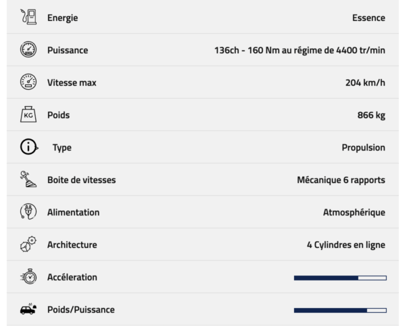The height and width of the screenshot is (329, 411).
Task: Click the Atmosphérique value text
Action: click(x=354, y=212)
